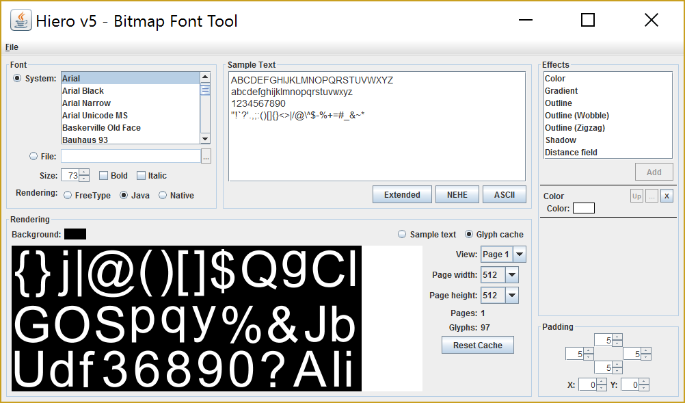Screen dimensions: 685x403
Task: Increase the right padding value
Action: coord(646,351)
